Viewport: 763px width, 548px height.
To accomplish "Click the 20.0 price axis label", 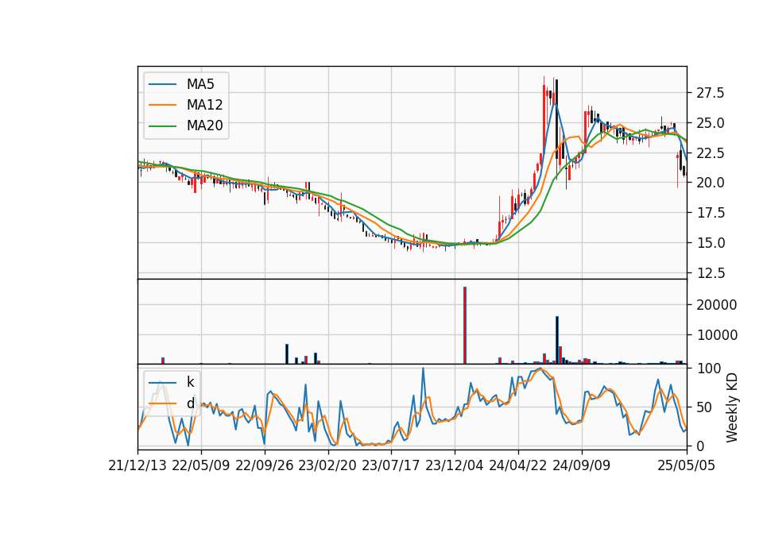I will click(x=711, y=183).
